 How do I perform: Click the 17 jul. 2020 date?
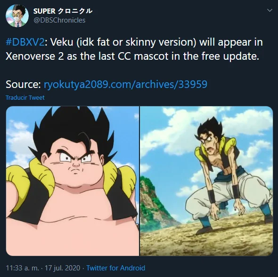[62, 268]
